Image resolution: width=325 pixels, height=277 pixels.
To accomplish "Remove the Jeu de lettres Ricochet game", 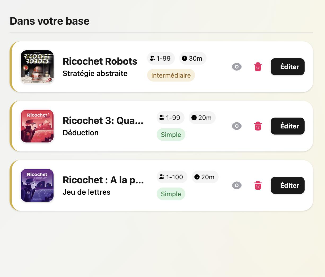I will [x=258, y=185].
